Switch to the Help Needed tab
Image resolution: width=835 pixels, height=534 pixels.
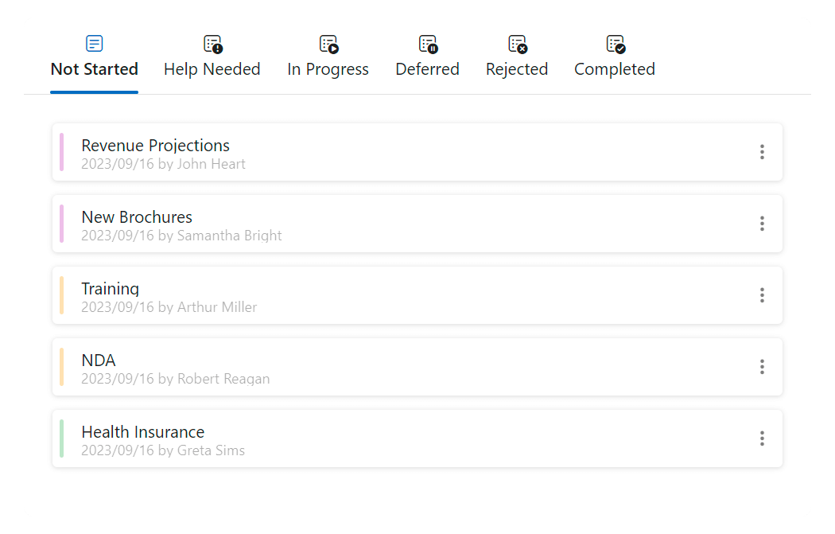tap(212, 69)
